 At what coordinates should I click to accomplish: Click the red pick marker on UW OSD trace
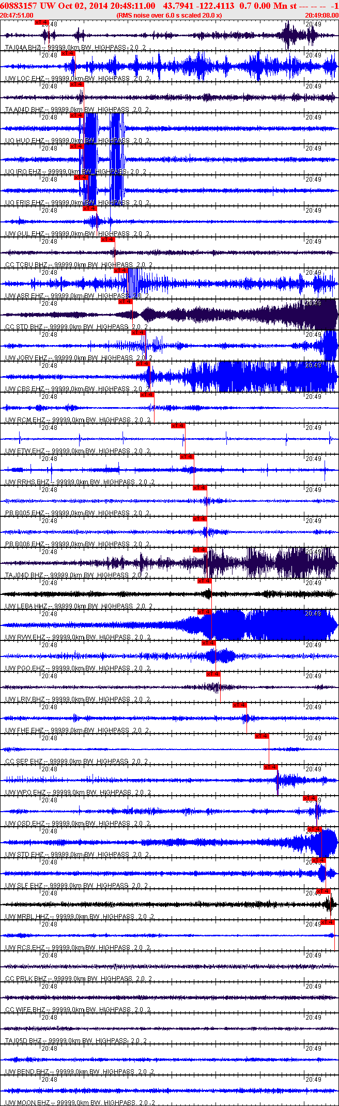coord(310,798)
